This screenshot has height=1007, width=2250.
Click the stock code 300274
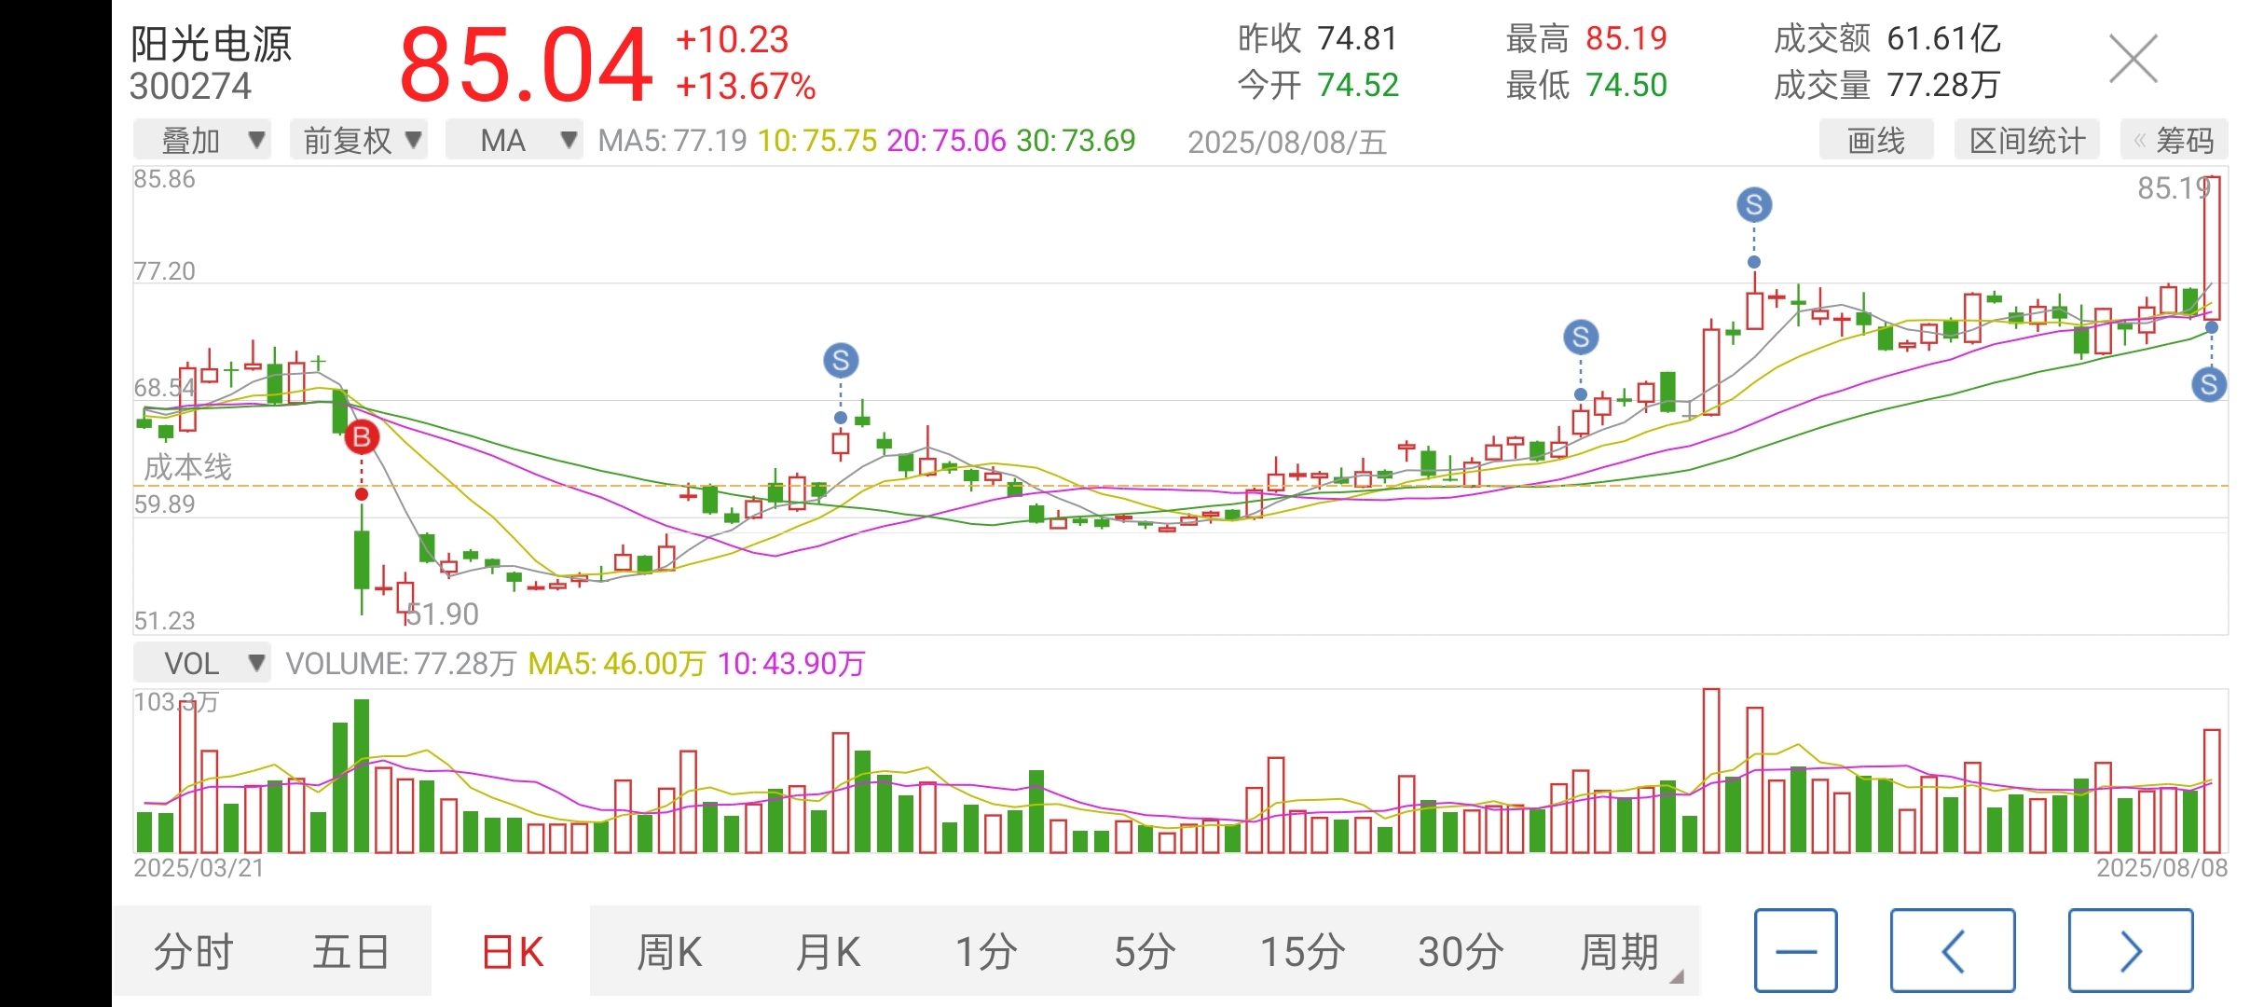click(x=191, y=87)
